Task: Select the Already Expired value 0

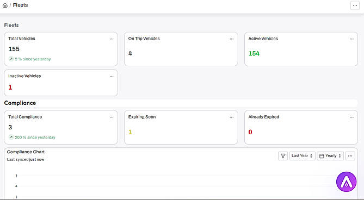Action: click(250, 132)
